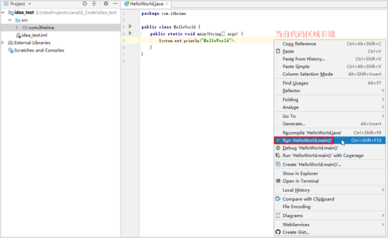
Task: Expand the com.itheima package node
Action: pyautogui.click(x=16, y=28)
